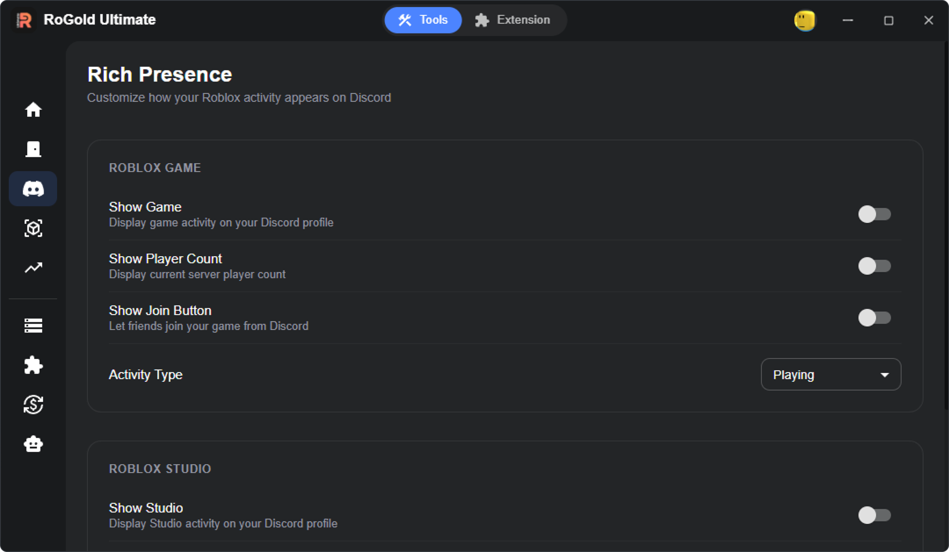Click the door icon in the sidebar

33,149
